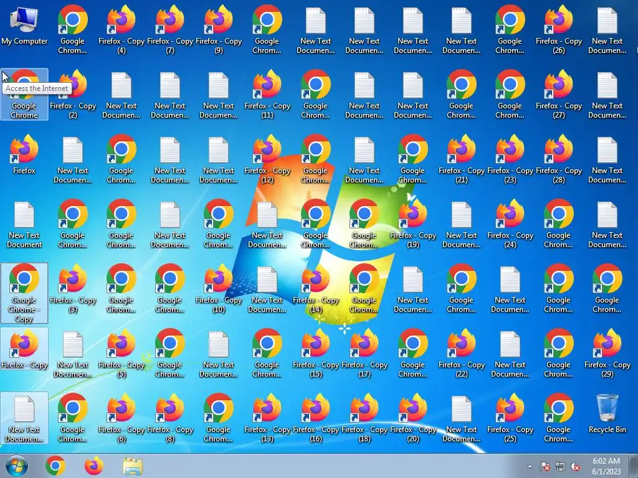
Task: Launch Chrome from the taskbar
Action: [55, 466]
